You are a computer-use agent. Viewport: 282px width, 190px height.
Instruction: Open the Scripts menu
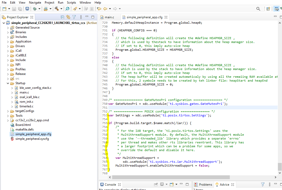pyautogui.click(x=71, y=3)
